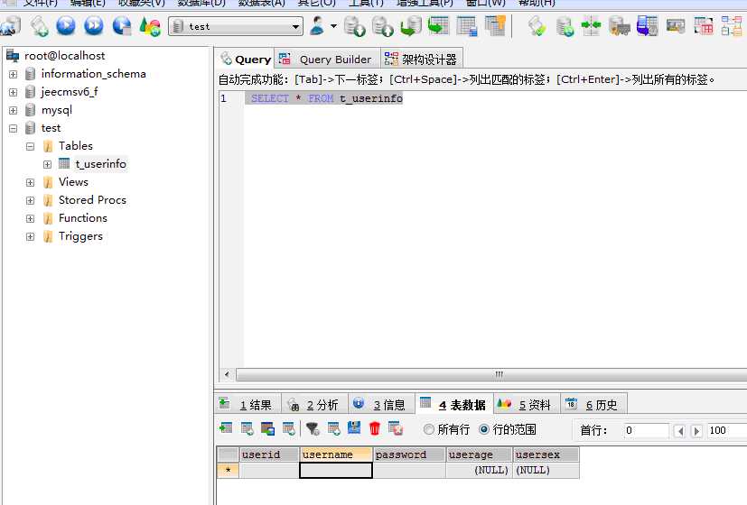Viewport: 747px width, 505px height.
Task: Collapse the Tables folder
Action: [31, 146]
